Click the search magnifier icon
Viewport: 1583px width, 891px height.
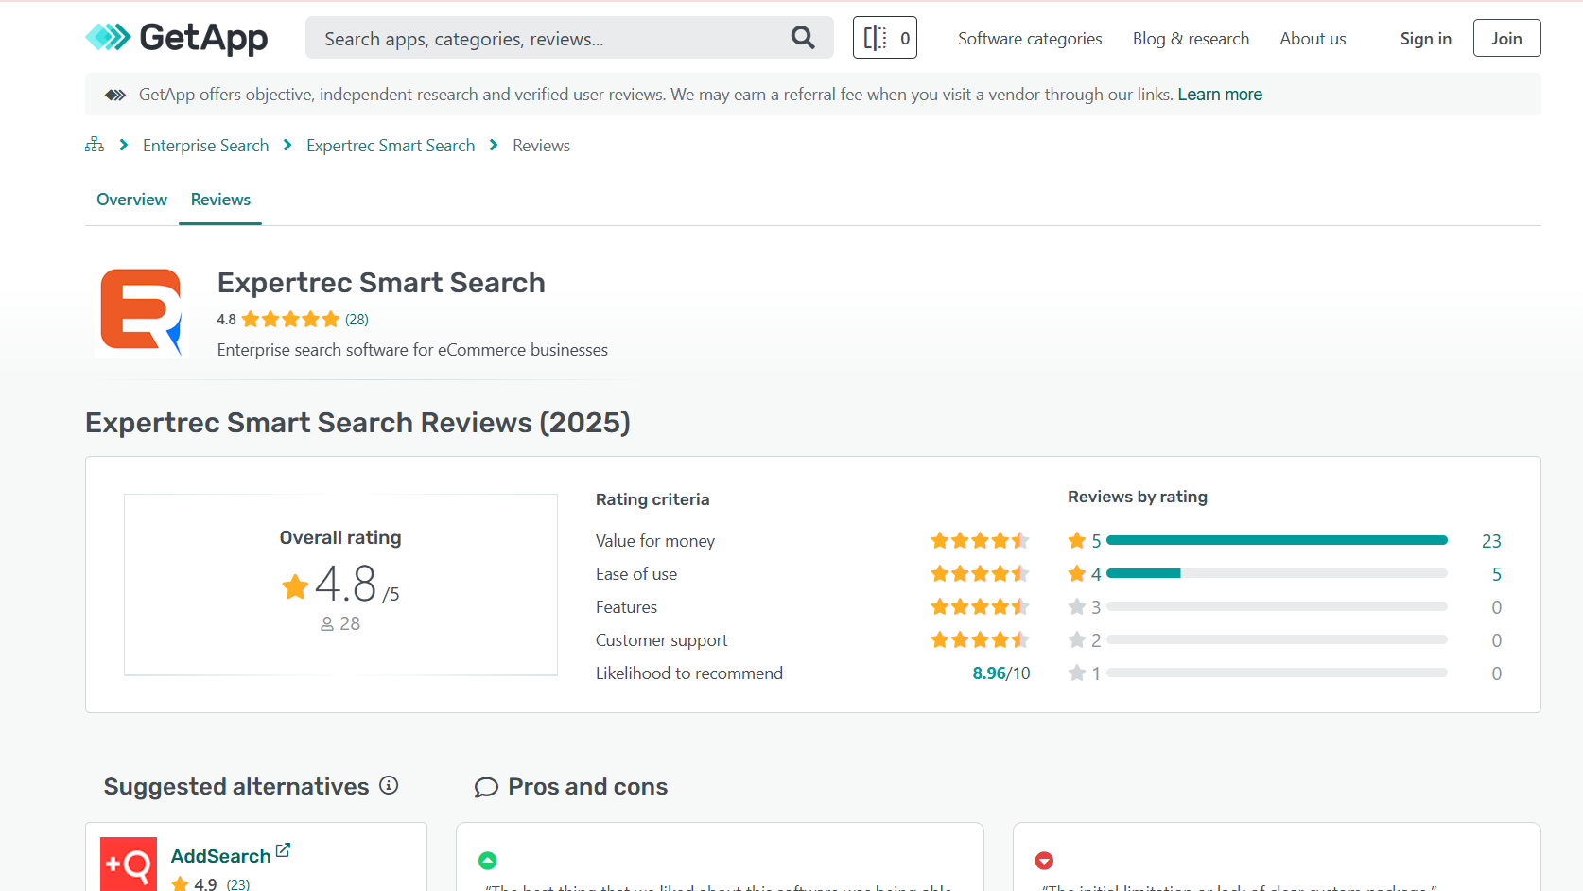(802, 38)
